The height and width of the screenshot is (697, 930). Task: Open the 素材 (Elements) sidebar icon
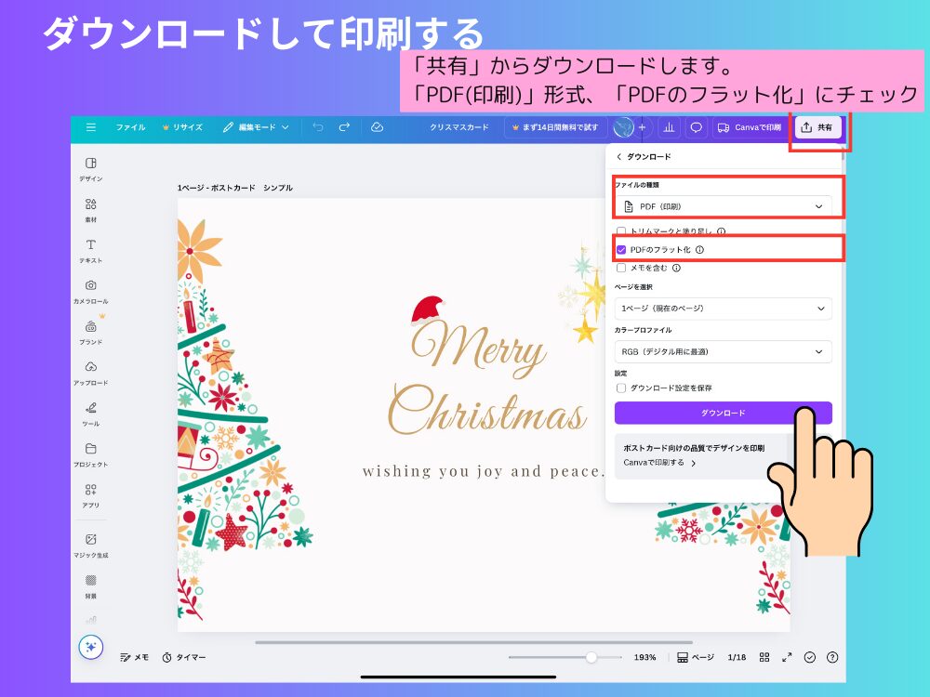click(x=90, y=209)
